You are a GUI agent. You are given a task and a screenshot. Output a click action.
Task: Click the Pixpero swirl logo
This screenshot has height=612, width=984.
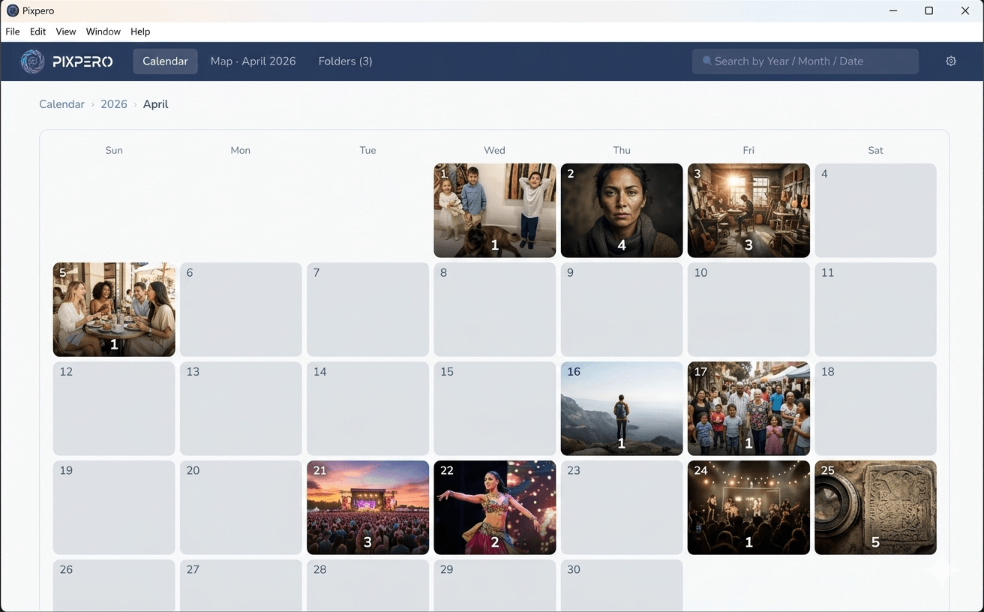32,61
